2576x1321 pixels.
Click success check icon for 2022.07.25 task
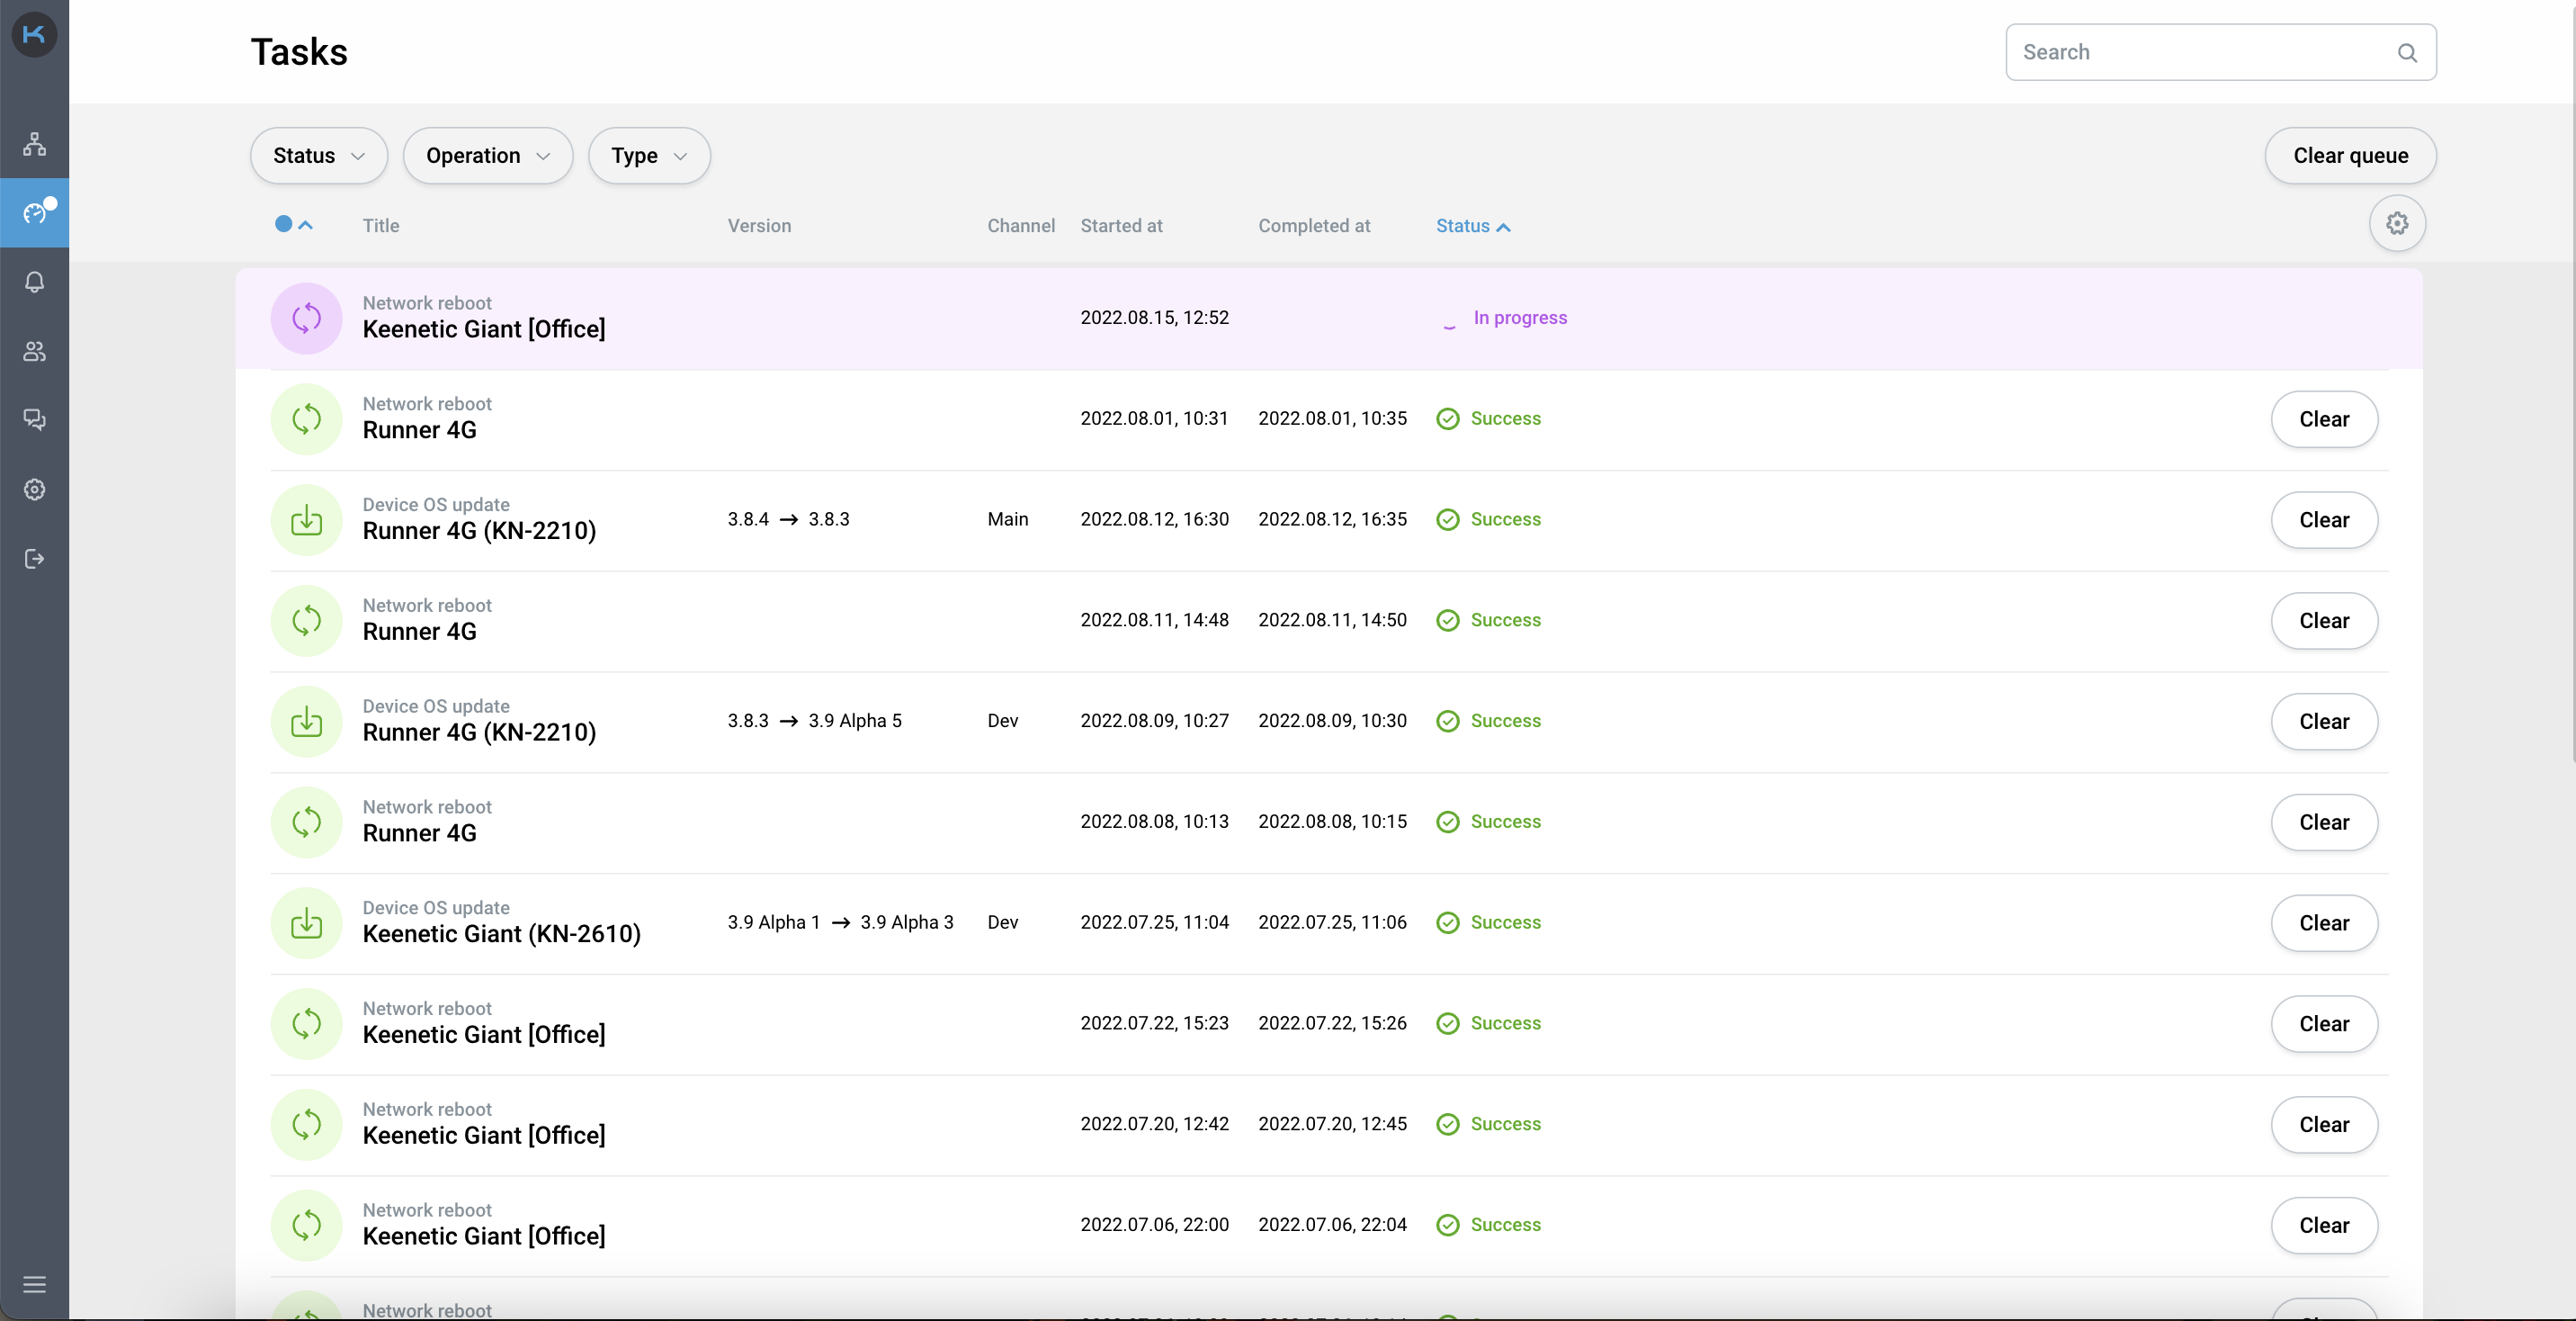click(x=1448, y=922)
